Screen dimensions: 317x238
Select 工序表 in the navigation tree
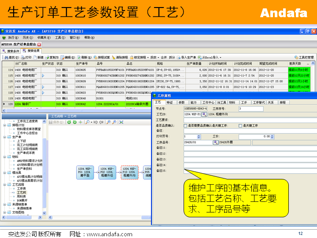pos(21,188)
